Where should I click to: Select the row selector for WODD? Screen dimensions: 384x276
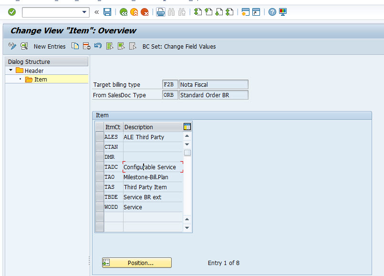[99, 207]
